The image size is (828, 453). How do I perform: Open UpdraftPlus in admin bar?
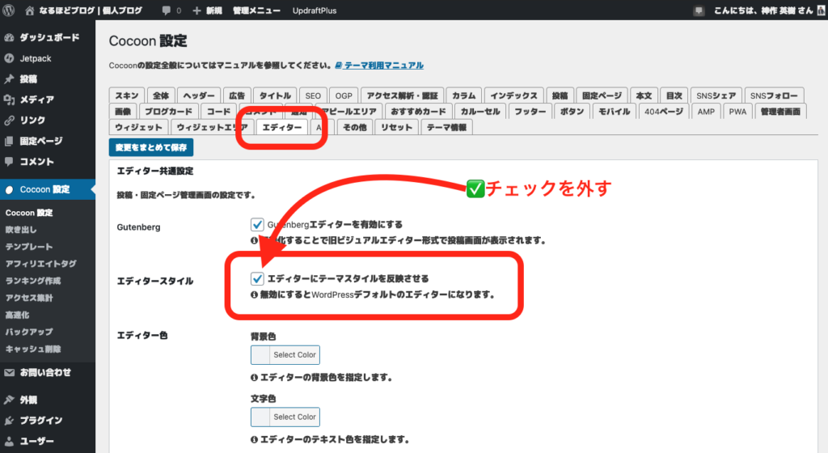315,11
